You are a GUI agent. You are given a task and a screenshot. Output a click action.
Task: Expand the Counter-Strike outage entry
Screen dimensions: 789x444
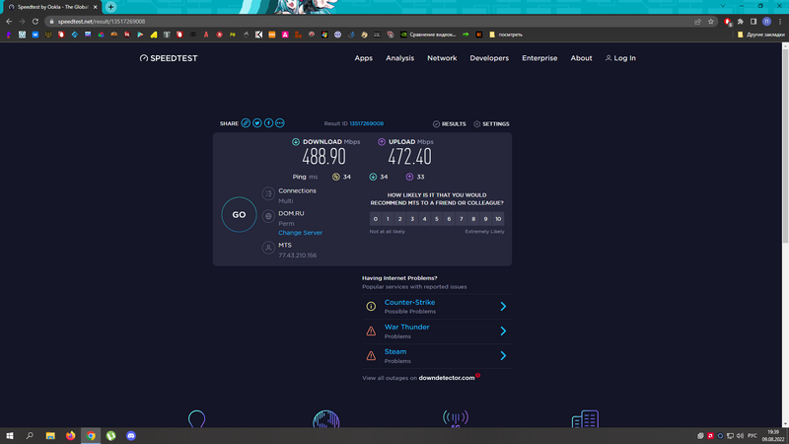(503, 307)
